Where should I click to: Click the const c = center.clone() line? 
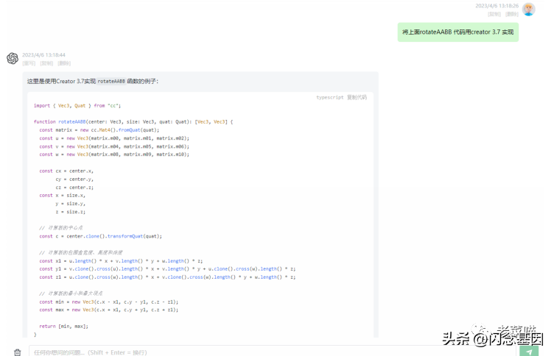click(101, 236)
